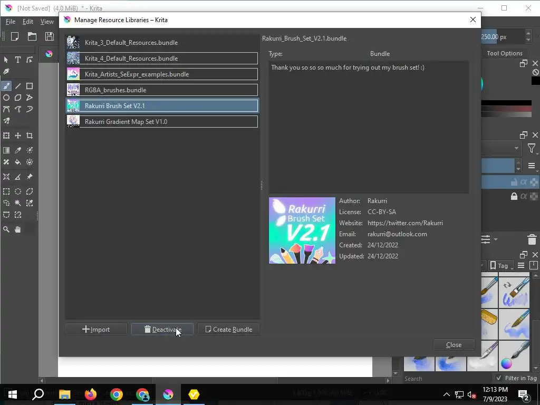Select the Text tool in the toolbox
Viewport: 540px width, 405px height.
click(17, 60)
